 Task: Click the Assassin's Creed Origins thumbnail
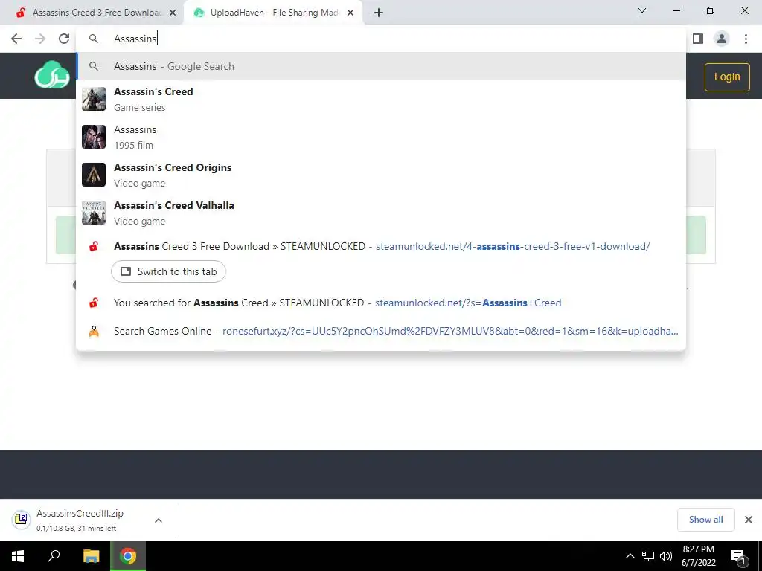pyautogui.click(x=94, y=175)
